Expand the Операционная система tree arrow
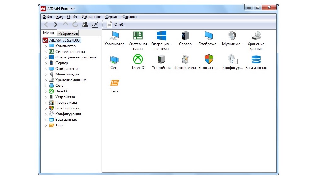The width and height of the screenshot is (317, 178). point(46,57)
